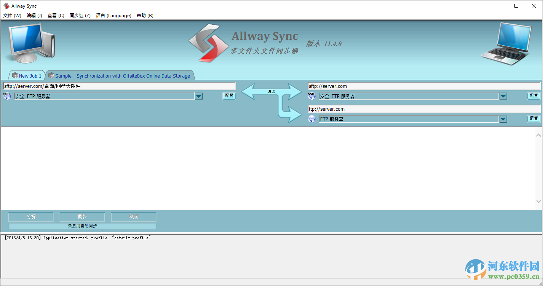Click the SSH globe icon beside left folder selector
Viewport: 543px width, 286px height.
(x=6, y=96)
